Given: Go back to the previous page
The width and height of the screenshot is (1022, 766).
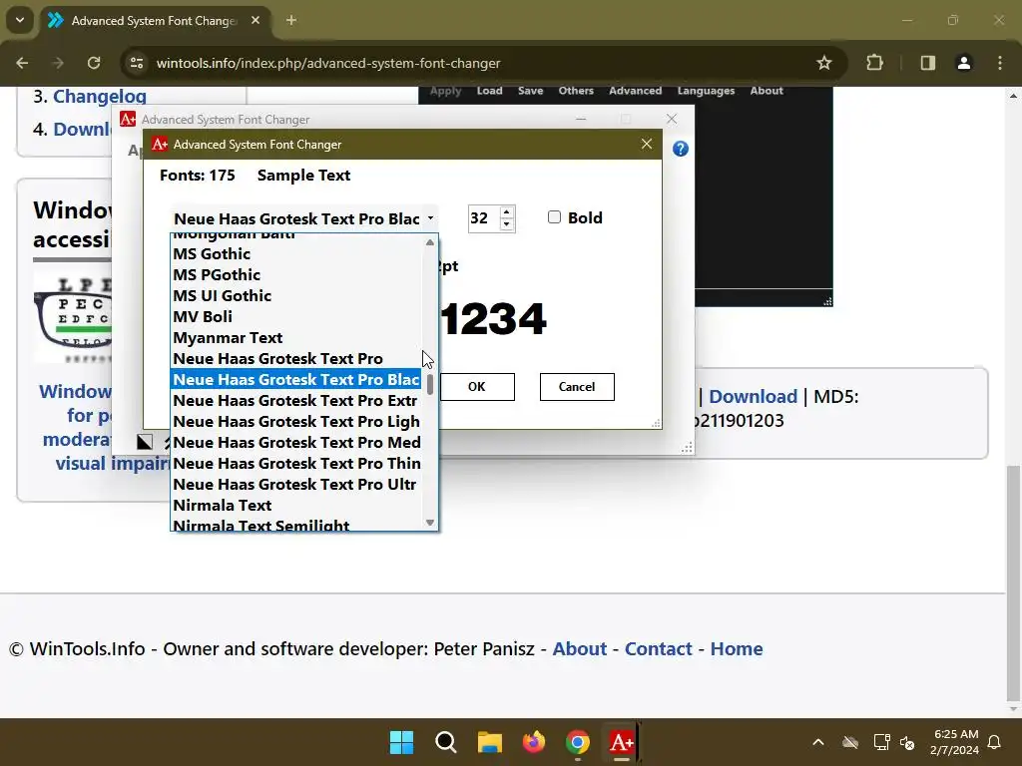Looking at the screenshot, I should pos(22,63).
